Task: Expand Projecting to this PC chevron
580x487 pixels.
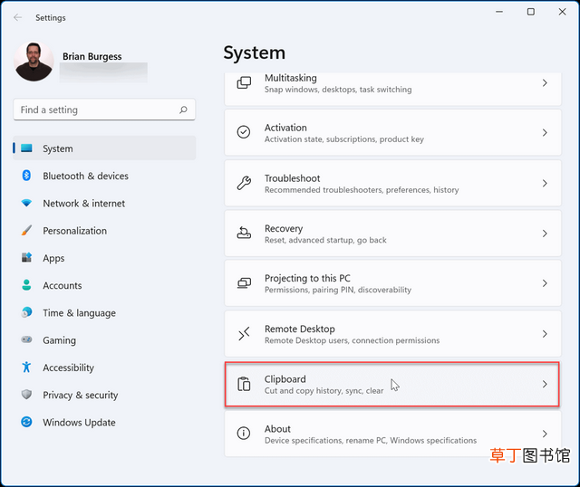Action: [x=545, y=283]
